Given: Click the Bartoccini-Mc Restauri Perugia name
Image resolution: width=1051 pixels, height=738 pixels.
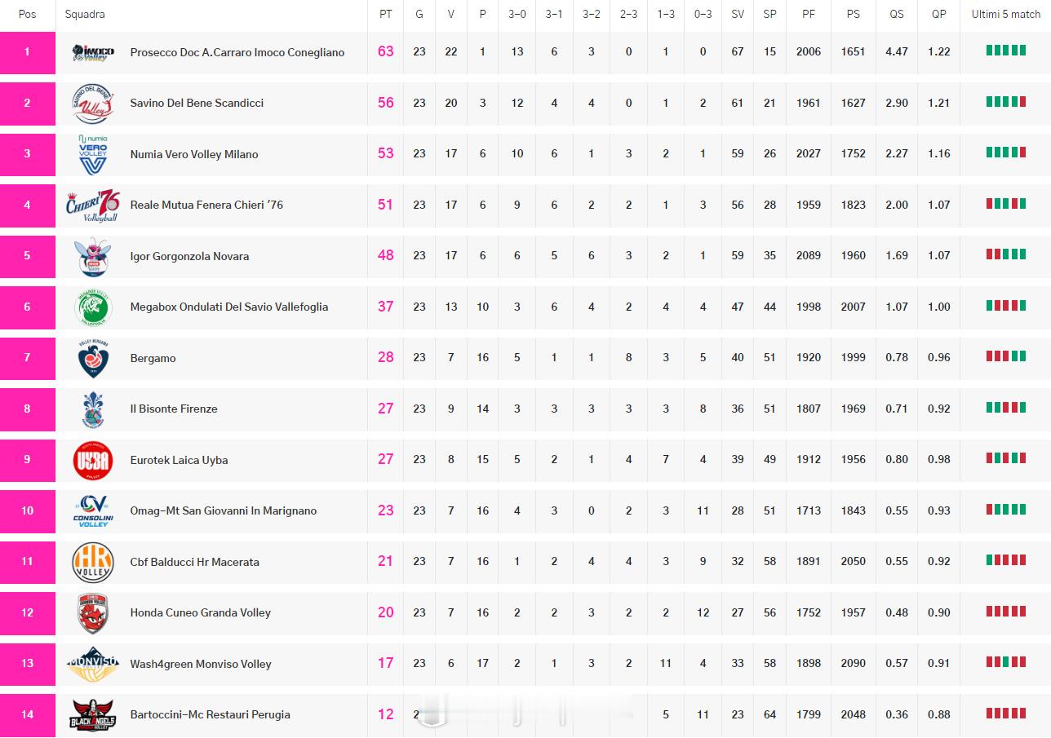Looking at the screenshot, I should pos(211,714).
